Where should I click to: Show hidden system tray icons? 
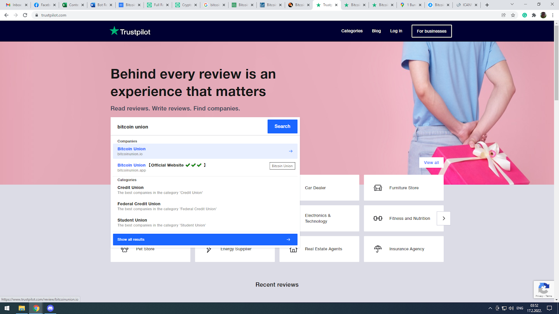coord(490,308)
